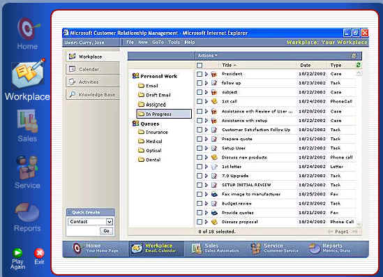This screenshot has height=277, width=383.
Task: Expand the SETUP INITIAL REVIEW row arrow
Action: click(206, 185)
